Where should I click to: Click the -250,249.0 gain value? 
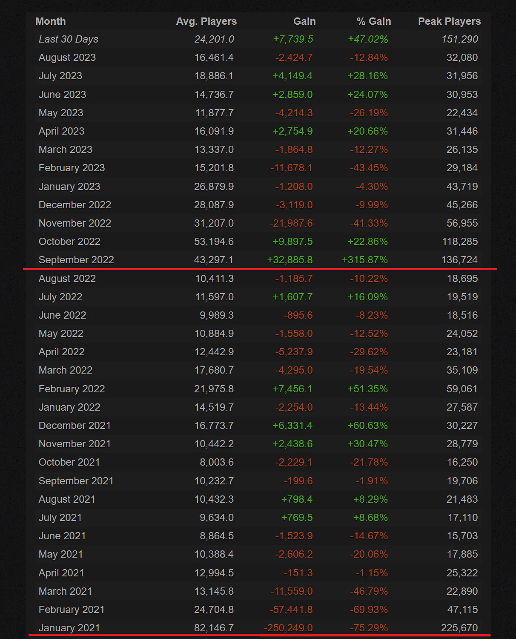coord(288,627)
